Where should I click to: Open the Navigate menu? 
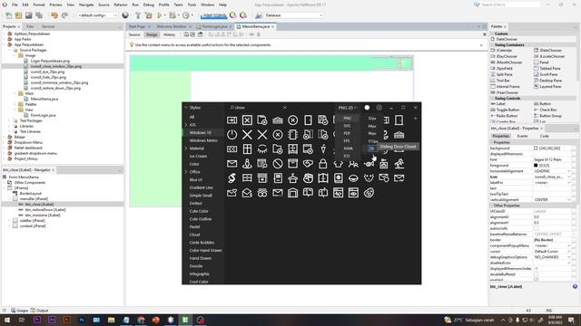coord(86,5)
